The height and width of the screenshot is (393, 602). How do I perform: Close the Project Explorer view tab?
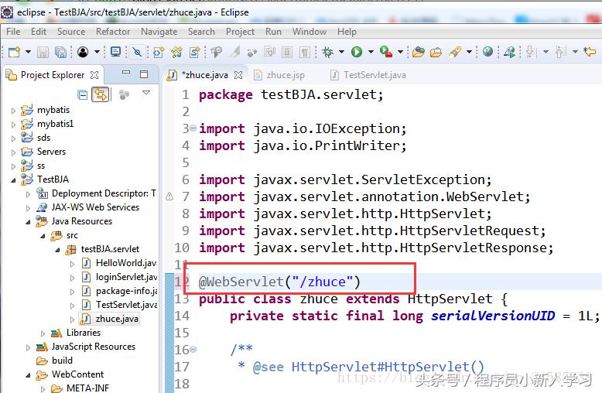[x=94, y=75]
